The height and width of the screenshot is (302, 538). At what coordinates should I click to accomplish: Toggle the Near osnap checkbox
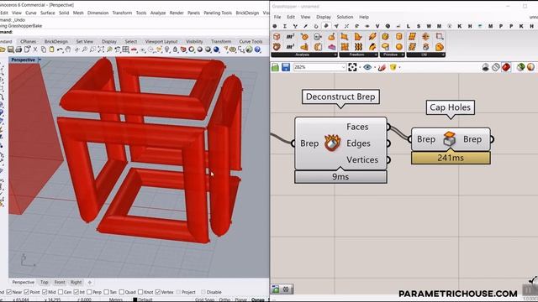click(9, 292)
